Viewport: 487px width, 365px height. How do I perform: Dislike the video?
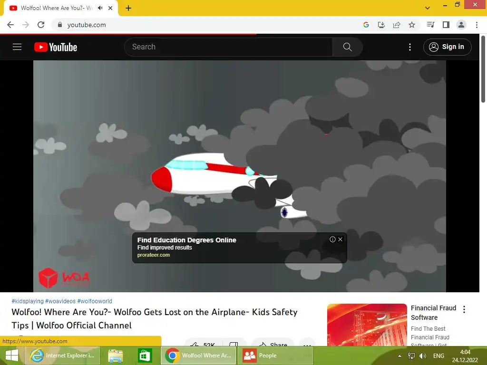(x=233, y=343)
